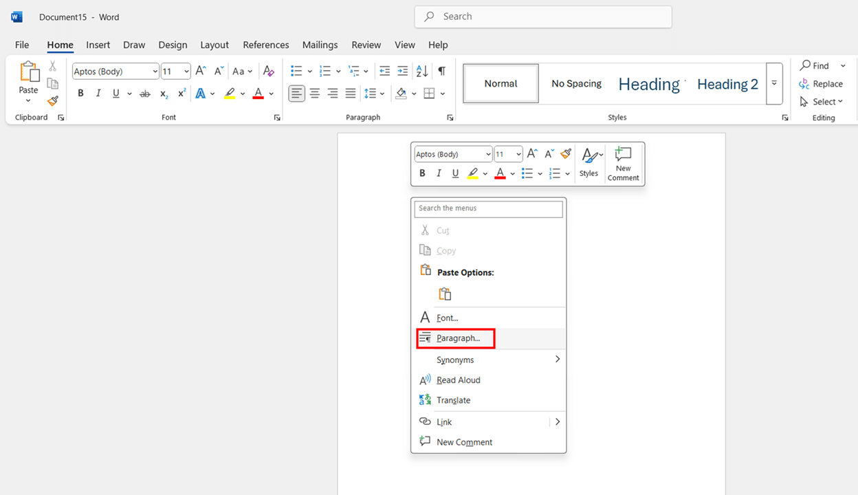Open the References tab
The image size is (858, 495).
point(266,45)
